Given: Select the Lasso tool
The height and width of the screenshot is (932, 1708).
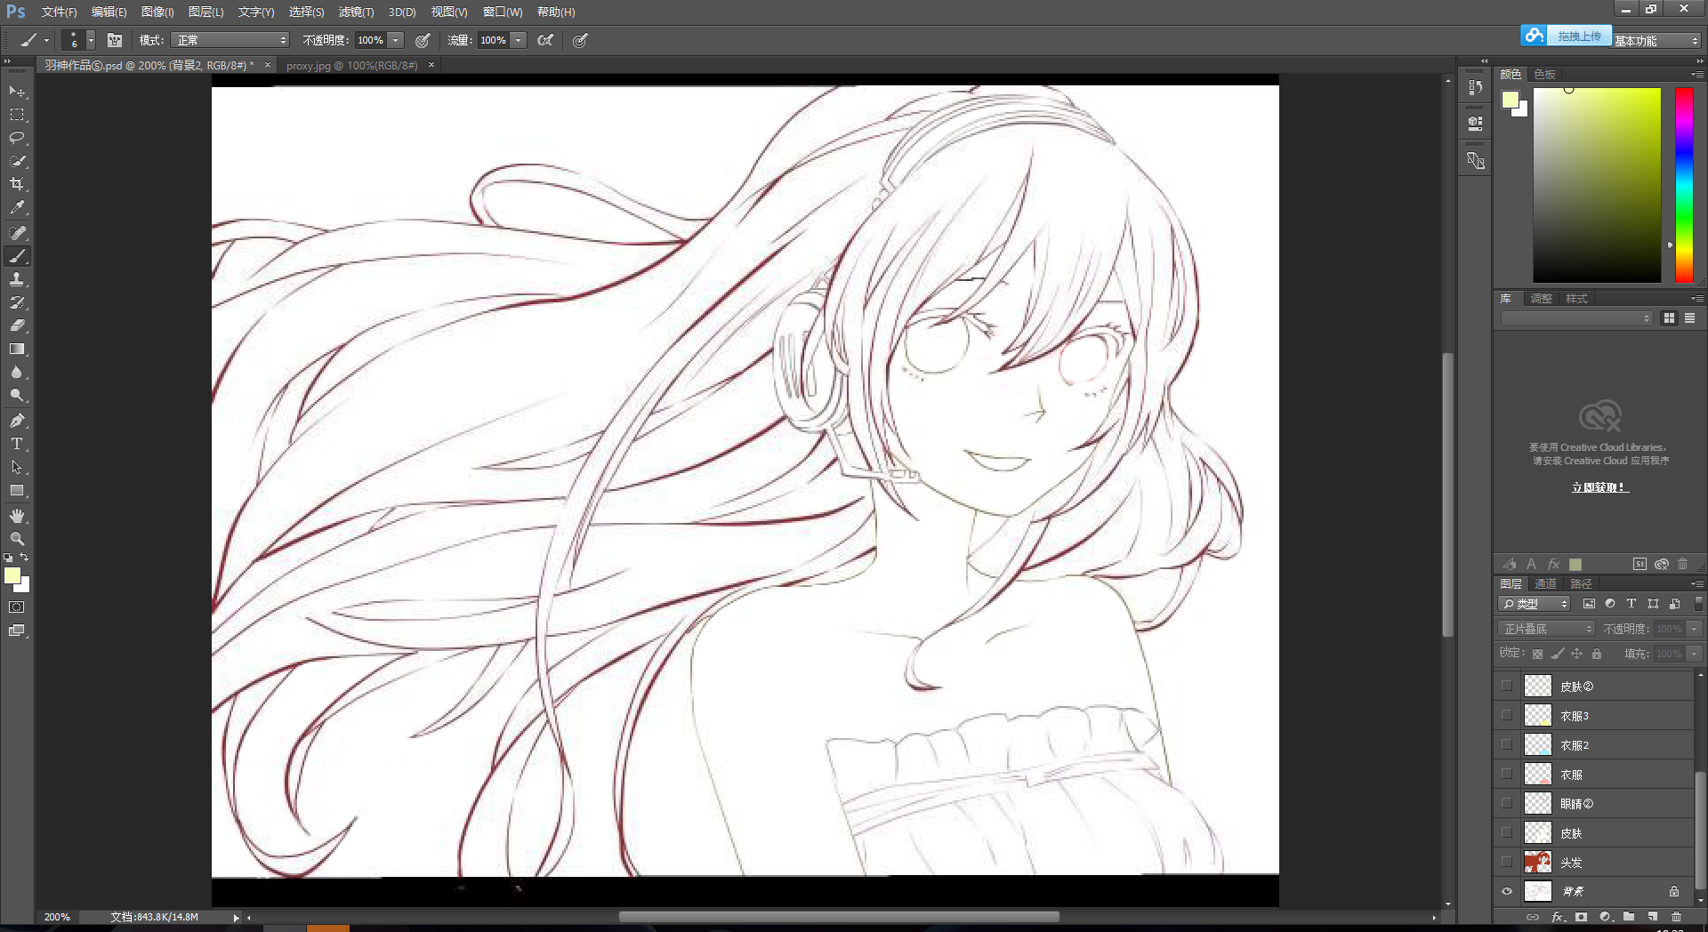Looking at the screenshot, I should click(x=17, y=138).
